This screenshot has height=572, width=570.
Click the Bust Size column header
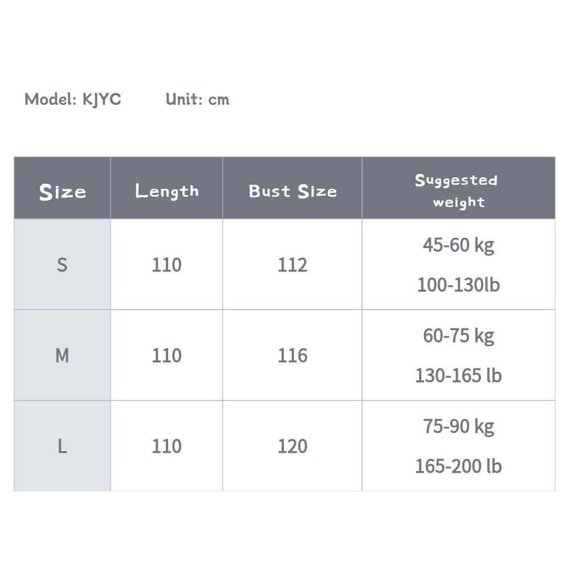click(292, 190)
